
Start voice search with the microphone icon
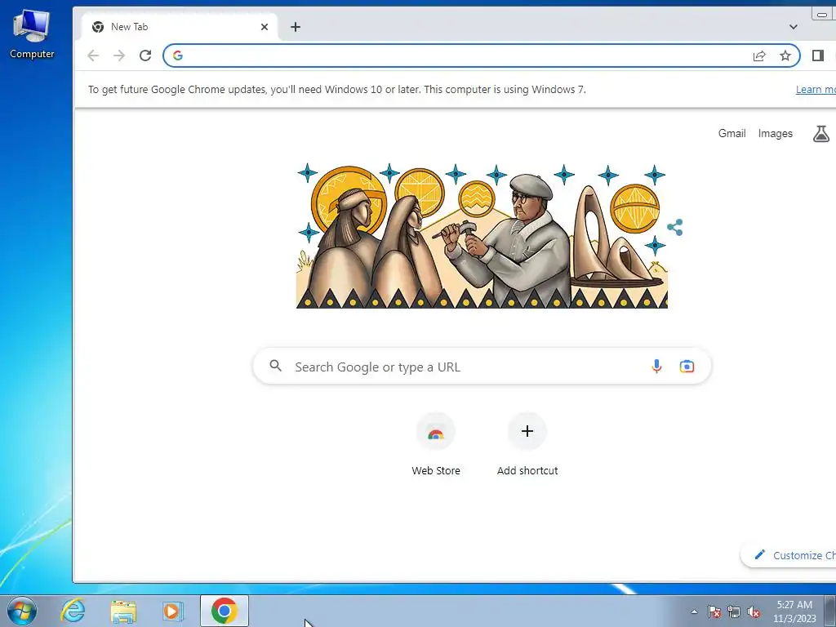point(656,367)
